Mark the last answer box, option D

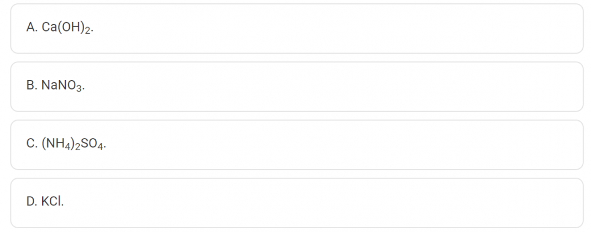click(x=296, y=202)
